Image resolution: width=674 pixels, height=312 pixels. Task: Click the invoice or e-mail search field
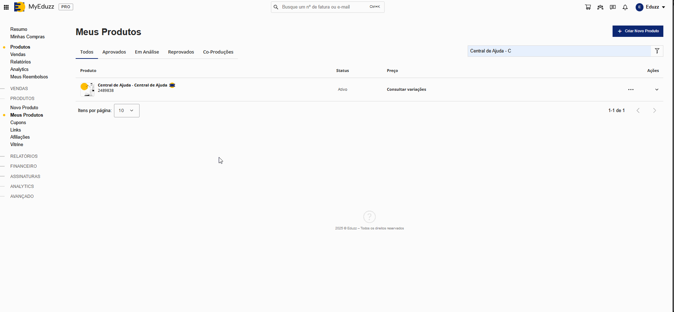click(323, 7)
